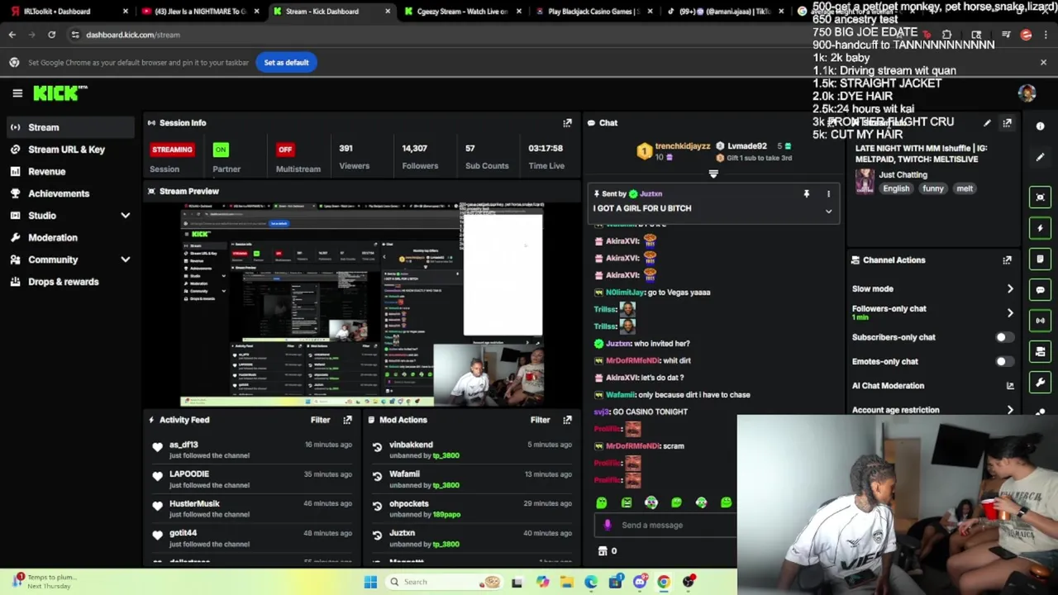1058x595 pixels.
Task: Expand the Studio sidebar section
Action: point(126,216)
